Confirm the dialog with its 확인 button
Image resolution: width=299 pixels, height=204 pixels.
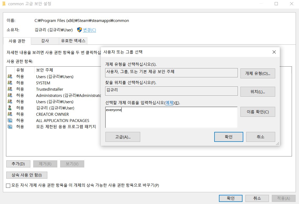(x=229, y=137)
